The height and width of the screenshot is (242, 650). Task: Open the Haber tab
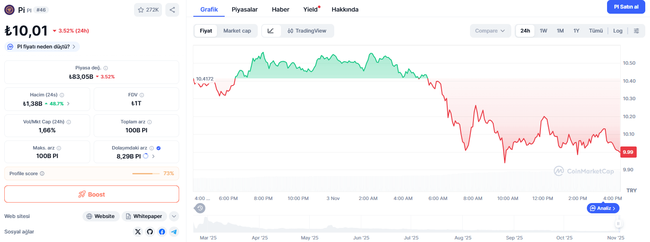tap(281, 9)
